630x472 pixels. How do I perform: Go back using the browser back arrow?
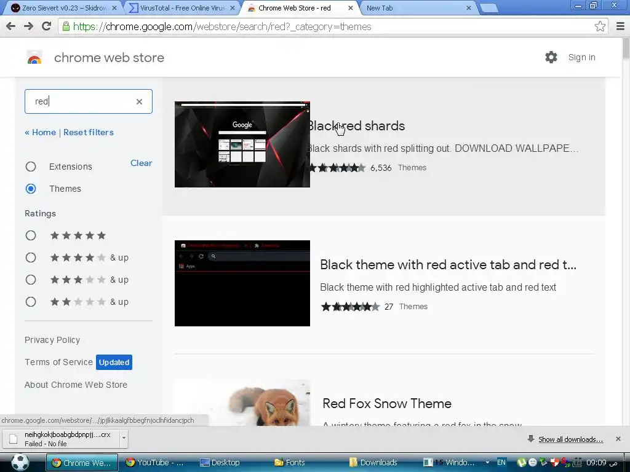(x=11, y=26)
